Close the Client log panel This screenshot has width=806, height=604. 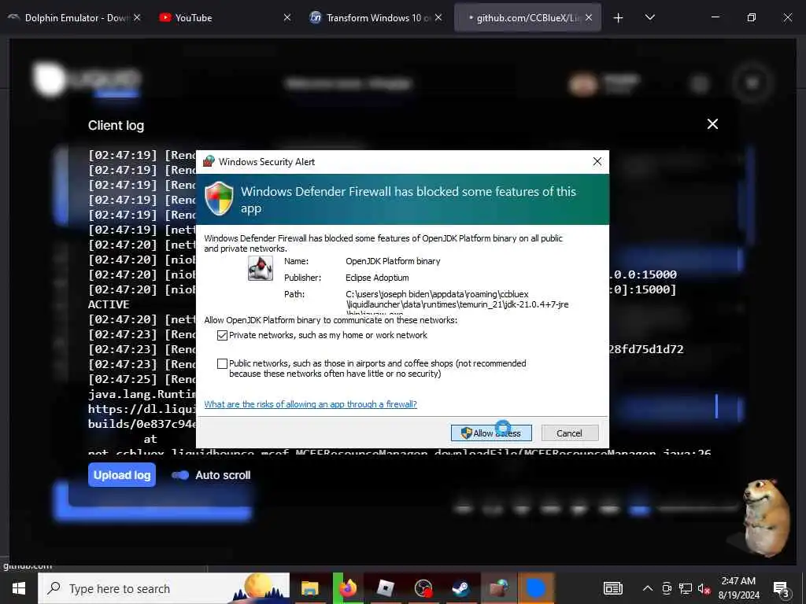(712, 124)
